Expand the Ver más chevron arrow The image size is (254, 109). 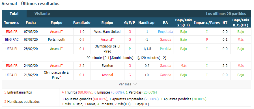(x=135, y=84)
